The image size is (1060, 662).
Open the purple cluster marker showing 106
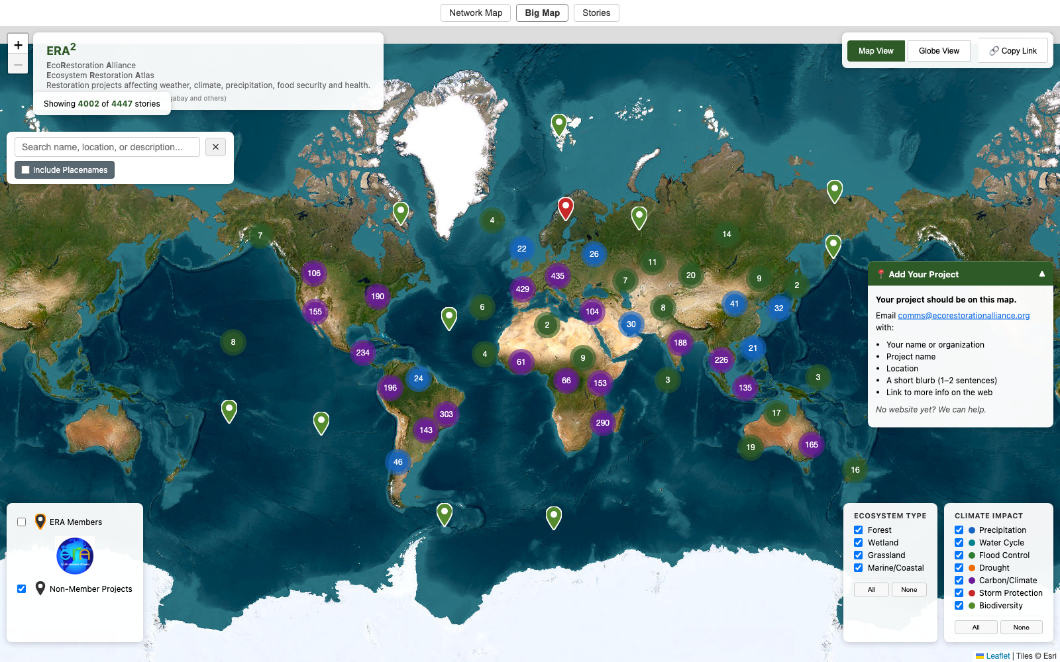(x=314, y=273)
